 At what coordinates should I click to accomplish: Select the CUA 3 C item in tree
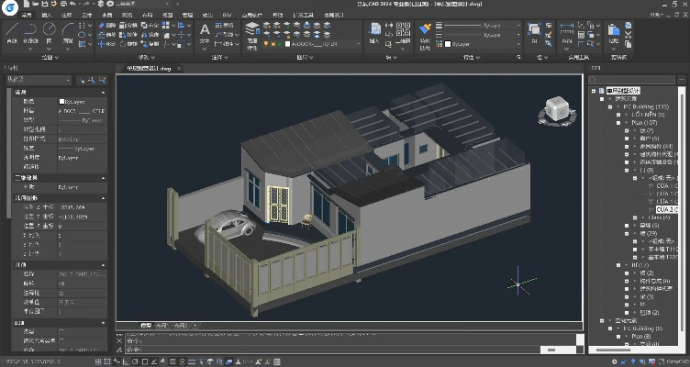[x=666, y=208]
